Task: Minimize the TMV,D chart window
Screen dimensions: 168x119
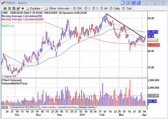Action: [x=146, y=3]
